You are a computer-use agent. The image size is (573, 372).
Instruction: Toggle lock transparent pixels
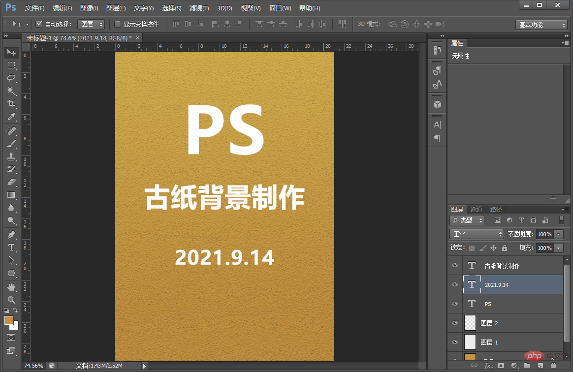472,248
